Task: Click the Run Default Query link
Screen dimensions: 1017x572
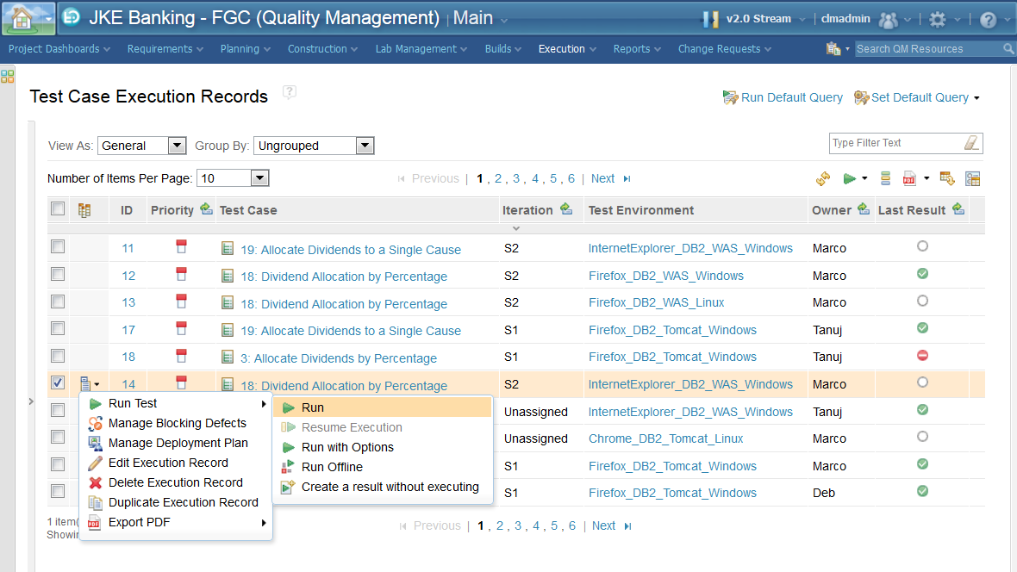Action: click(791, 97)
